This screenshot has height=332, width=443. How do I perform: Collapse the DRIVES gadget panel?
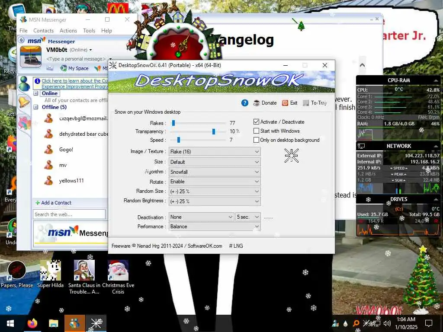tap(436, 199)
